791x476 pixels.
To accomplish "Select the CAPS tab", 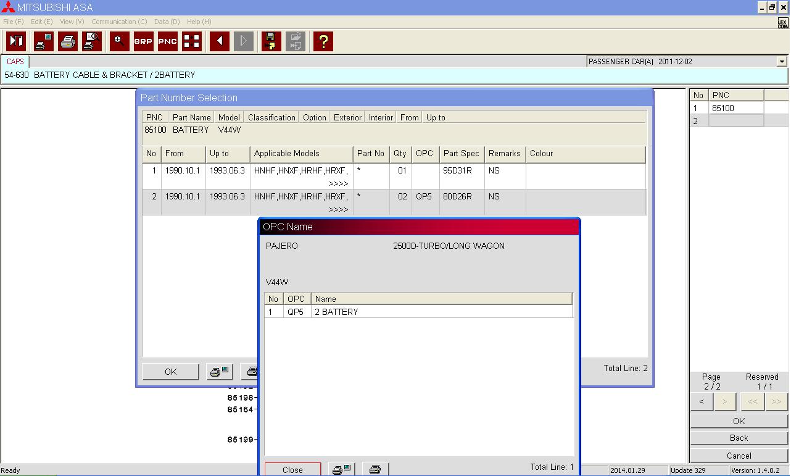I will [x=15, y=62].
